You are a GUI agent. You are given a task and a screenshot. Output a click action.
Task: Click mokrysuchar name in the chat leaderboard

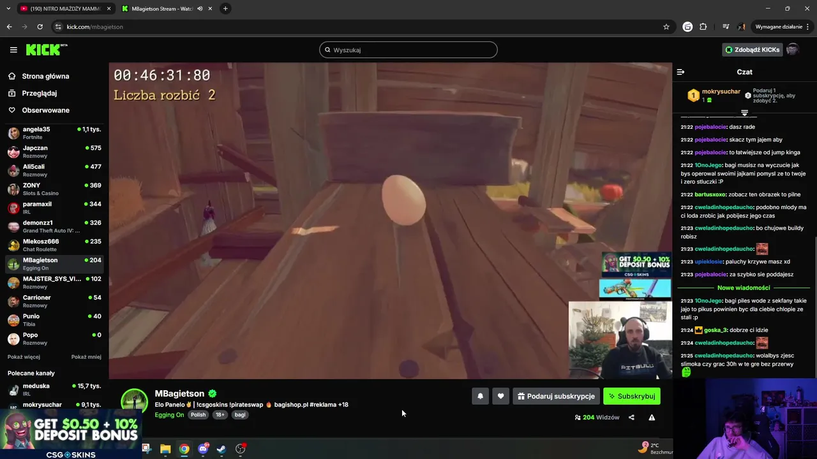[721, 92]
